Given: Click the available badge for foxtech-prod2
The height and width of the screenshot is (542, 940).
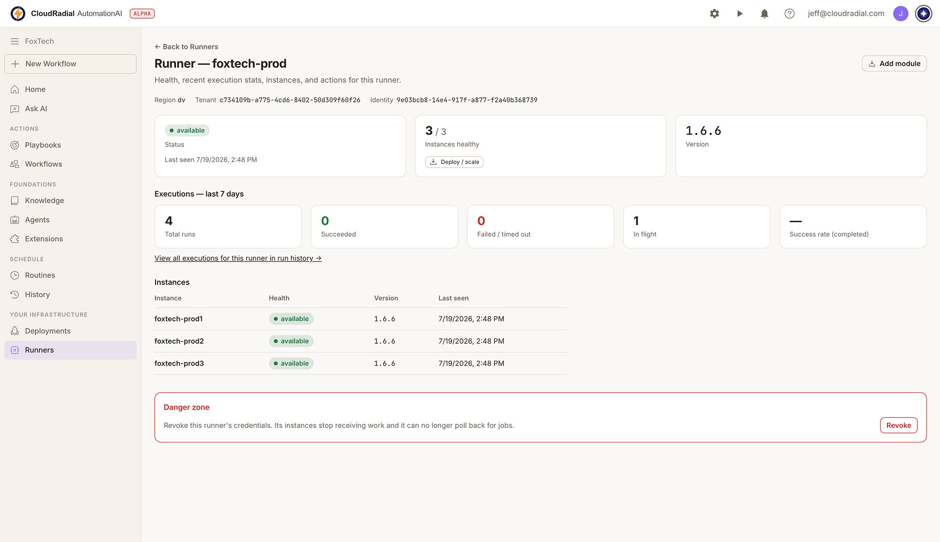Looking at the screenshot, I should [x=291, y=341].
